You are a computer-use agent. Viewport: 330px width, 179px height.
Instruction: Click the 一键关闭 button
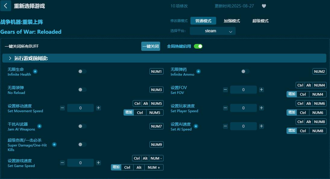click(x=151, y=46)
